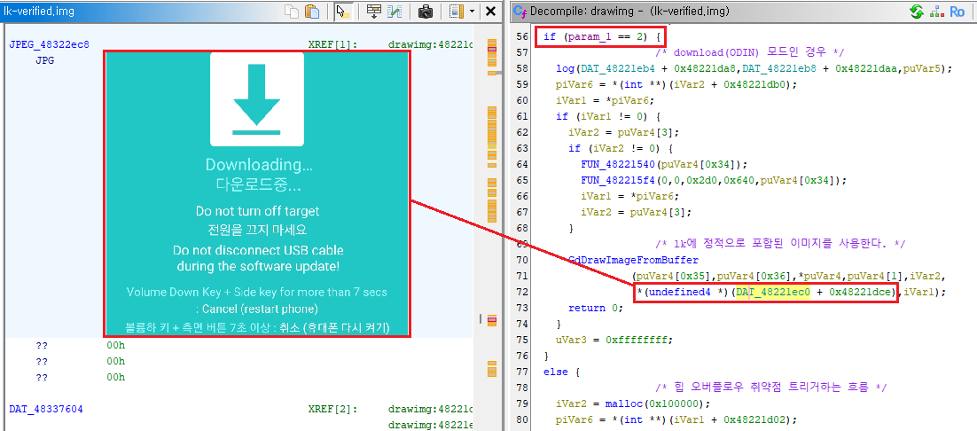This screenshot has height=431, width=977.
Task: Open the Edit Listing Fields icon
Action: pos(373,12)
